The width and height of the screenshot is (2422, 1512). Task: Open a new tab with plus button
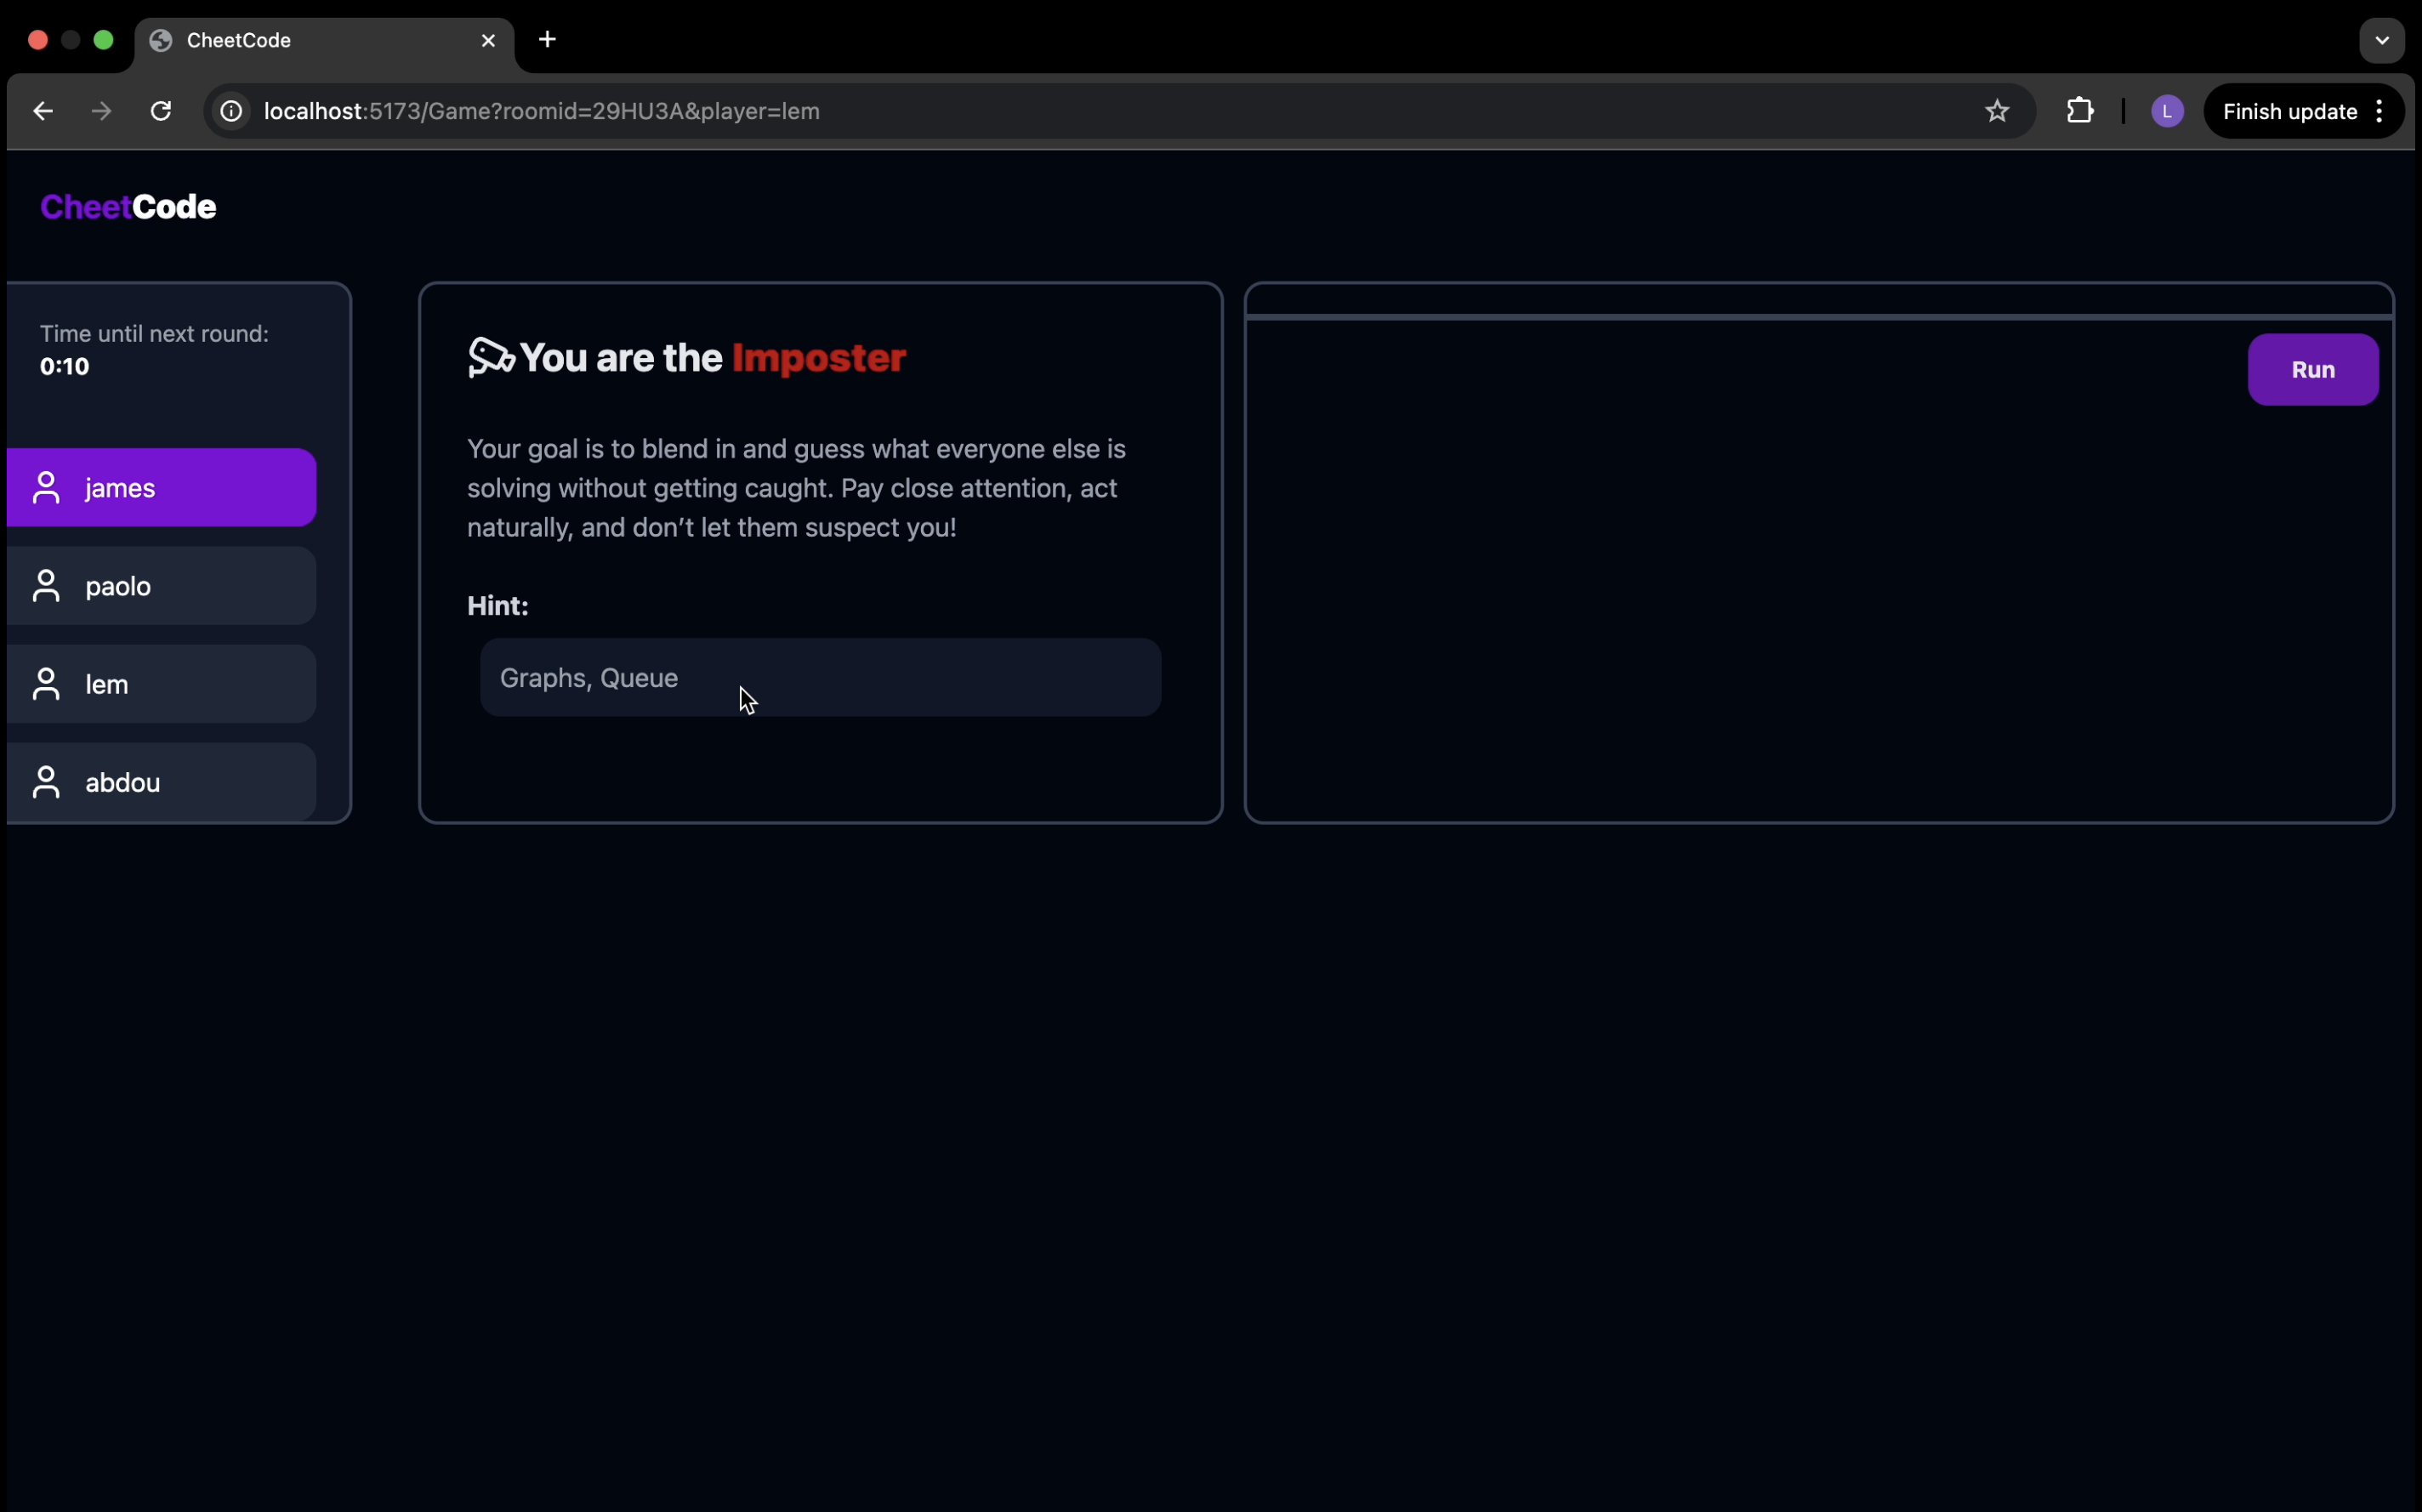click(x=547, y=40)
